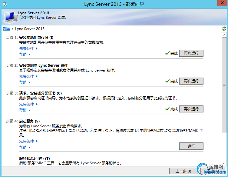Click the refresh icon beside the breadcrumb
The height and width of the screenshot is (177, 228).
(x=224, y=29)
